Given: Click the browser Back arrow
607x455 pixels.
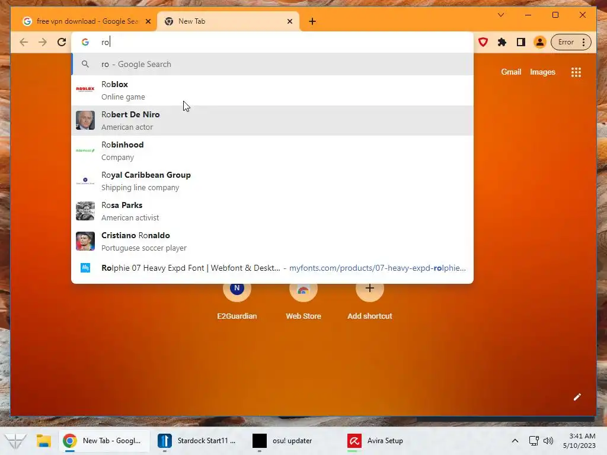Looking at the screenshot, I should [24, 42].
